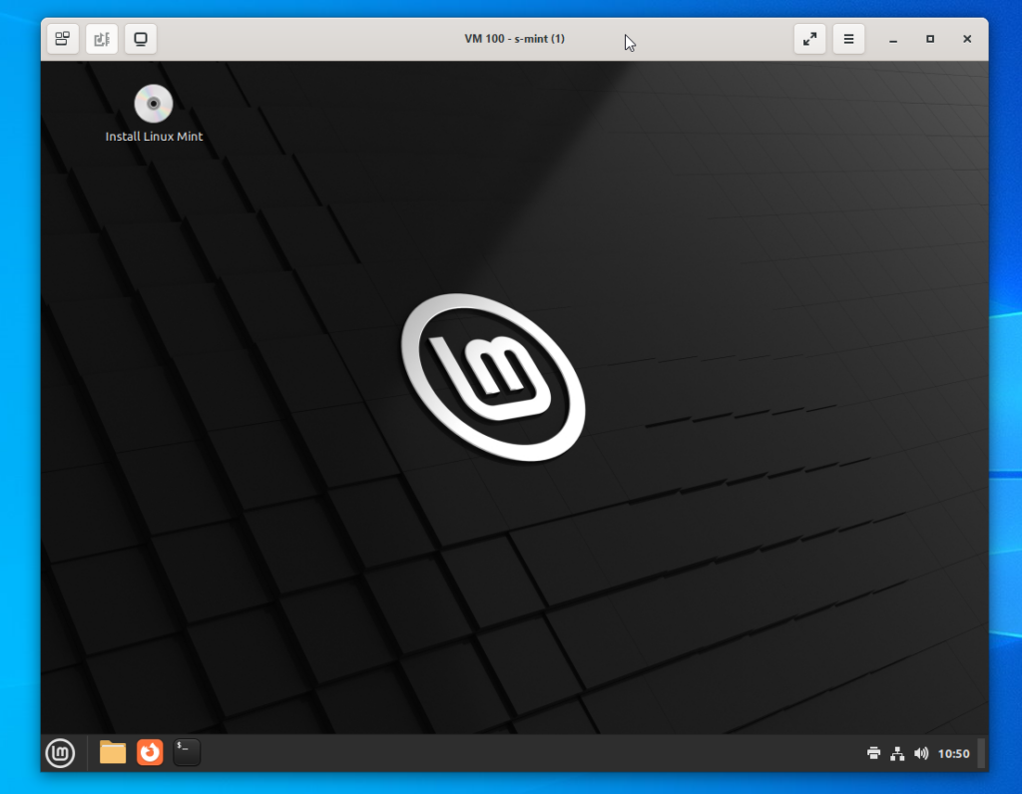Image resolution: width=1022 pixels, height=794 pixels.
Task: Click the VM 100 - s-mint (1) title
Action: (514, 39)
